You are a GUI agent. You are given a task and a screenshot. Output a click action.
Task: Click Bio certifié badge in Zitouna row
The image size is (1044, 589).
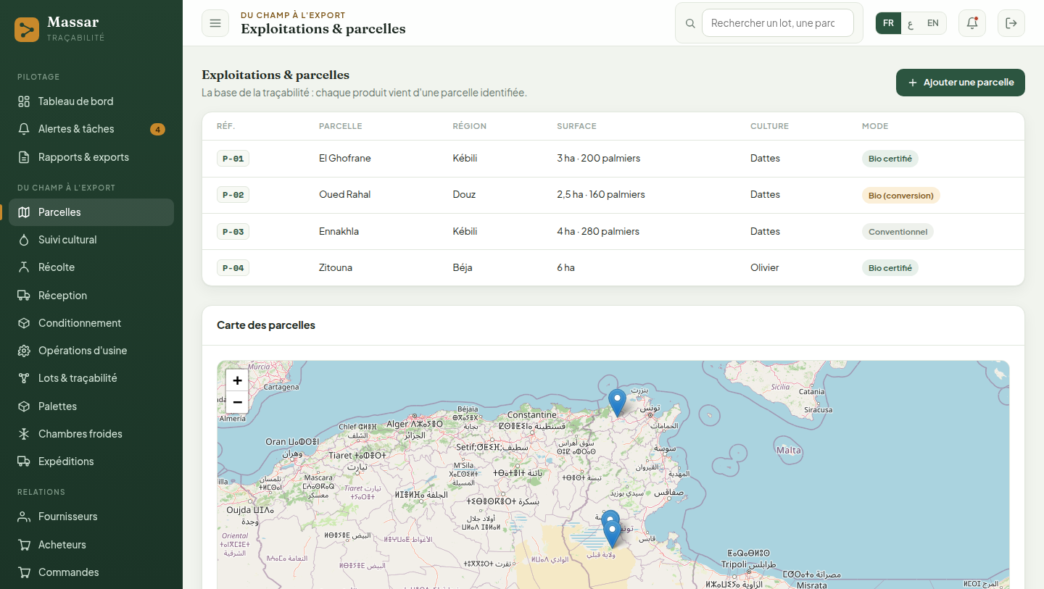pyautogui.click(x=890, y=268)
